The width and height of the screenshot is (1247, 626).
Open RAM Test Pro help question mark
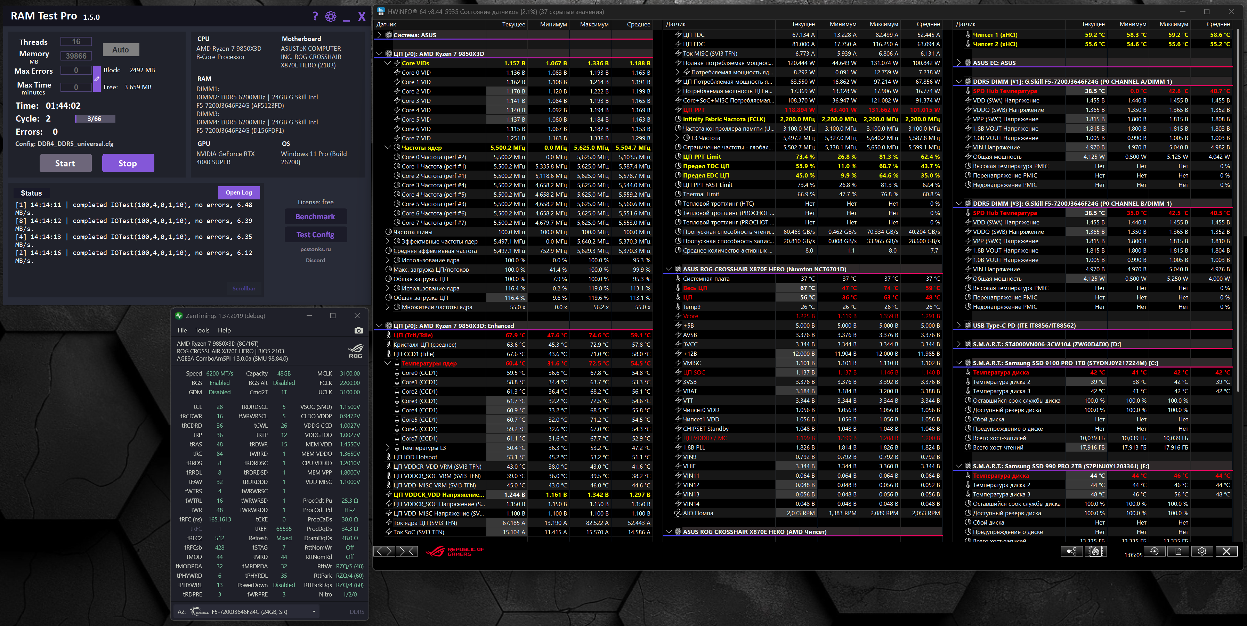(x=315, y=16)
